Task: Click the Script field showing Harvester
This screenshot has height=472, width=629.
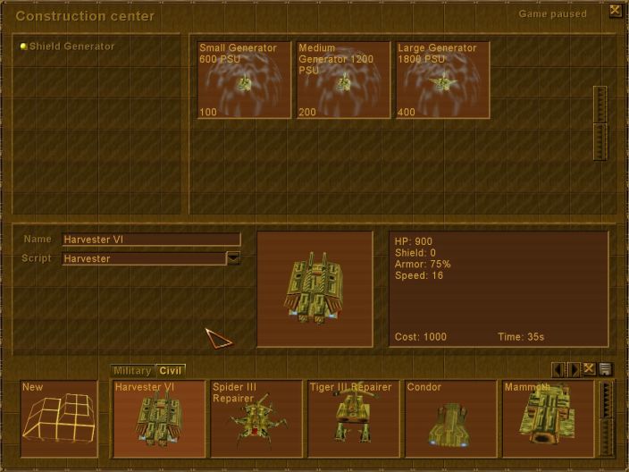Action: 144,258
